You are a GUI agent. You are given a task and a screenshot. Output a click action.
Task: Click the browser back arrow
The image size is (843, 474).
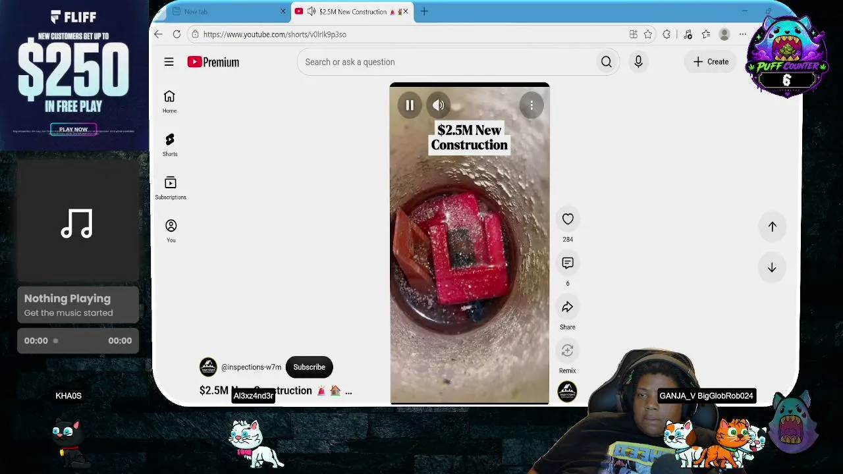(158, 34)
